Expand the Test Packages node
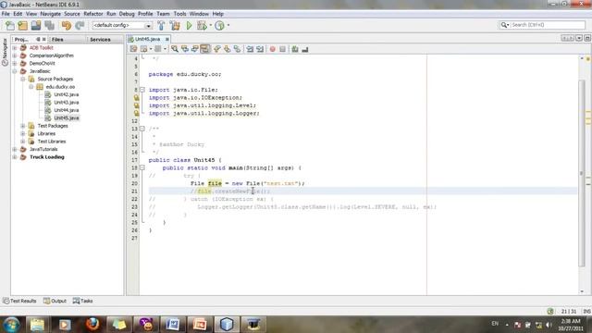 pyautogui.click(x=22, y=126)
